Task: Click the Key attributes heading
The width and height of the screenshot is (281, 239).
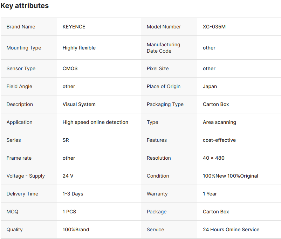Action: point(25,6)
